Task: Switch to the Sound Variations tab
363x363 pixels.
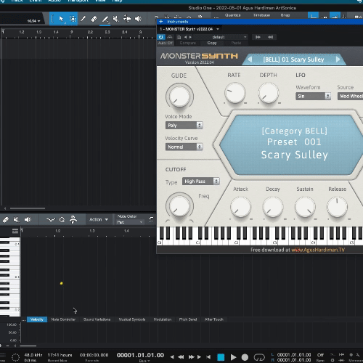Action: [x=97, y=319]
